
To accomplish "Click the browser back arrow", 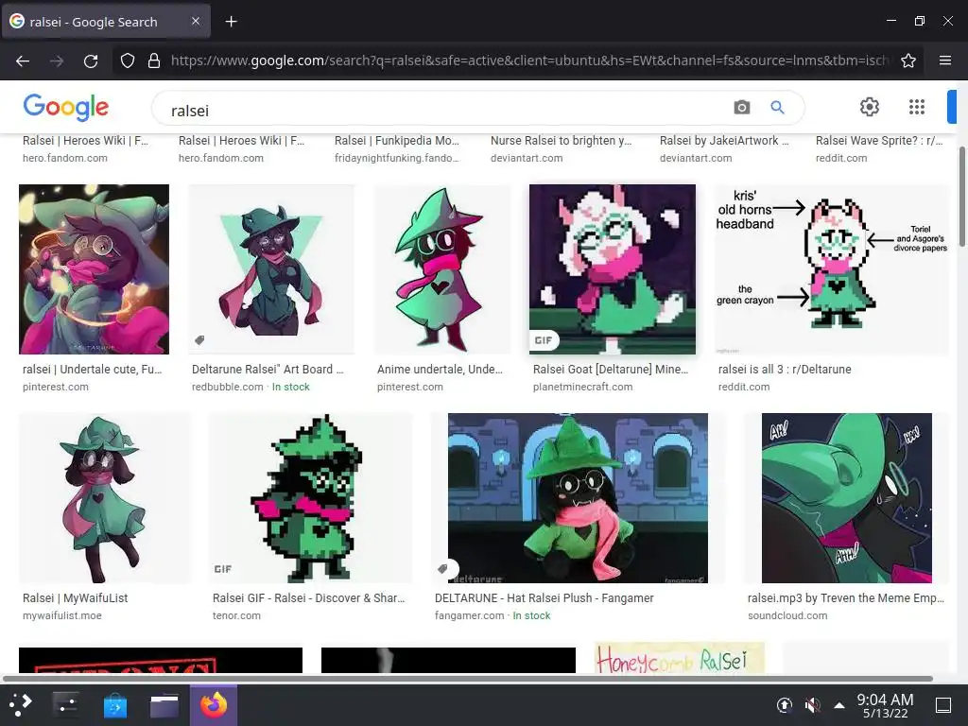I will tap(23, 60).
